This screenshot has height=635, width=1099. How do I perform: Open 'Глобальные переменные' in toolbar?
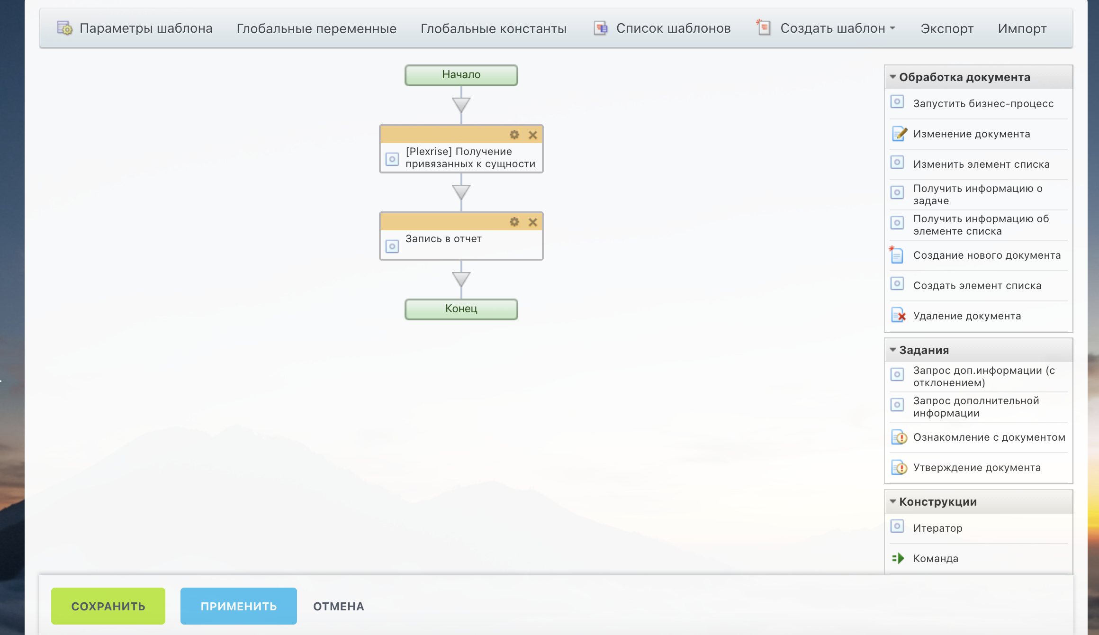316,28
